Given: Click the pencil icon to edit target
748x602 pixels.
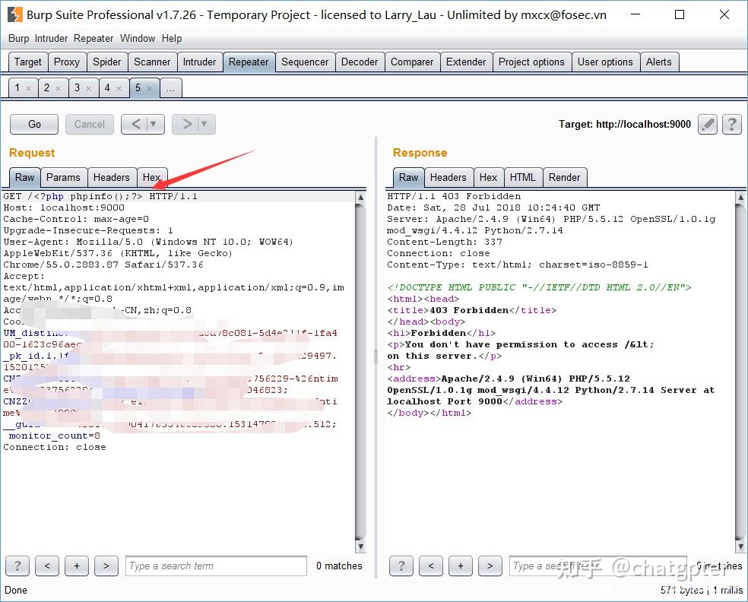Looking at the screenshot, I should [x=708, y=125].
